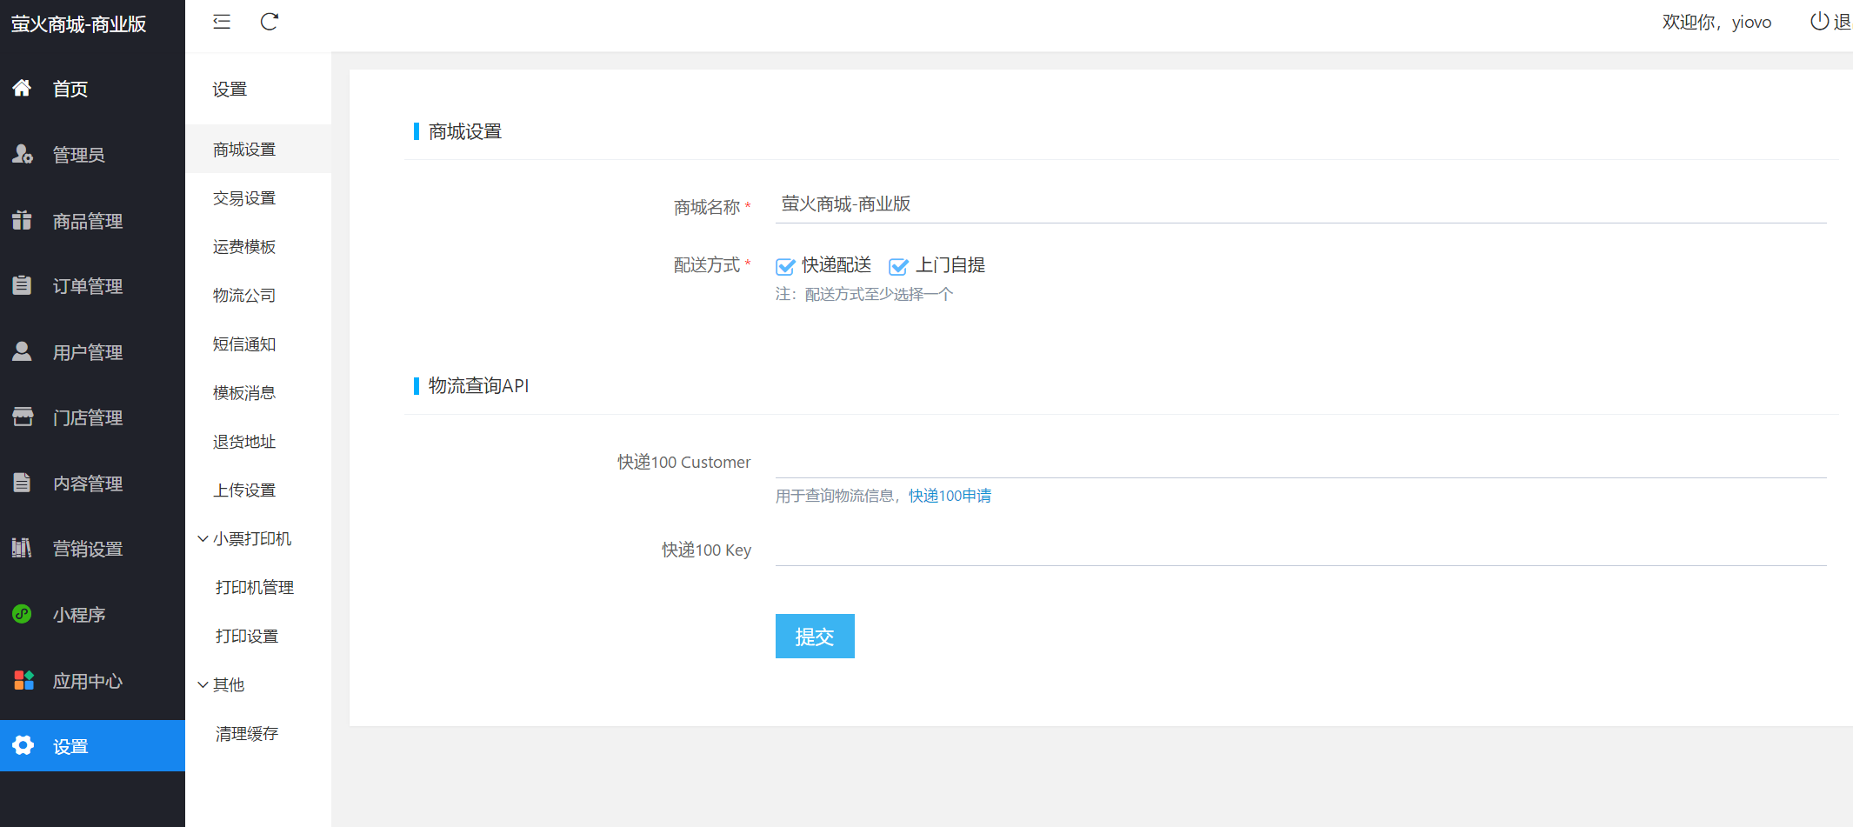The width and height of the screenshot is (1853, 827).
Task: Open 清理缓存 menu item
Action: (x=247, y=734)
